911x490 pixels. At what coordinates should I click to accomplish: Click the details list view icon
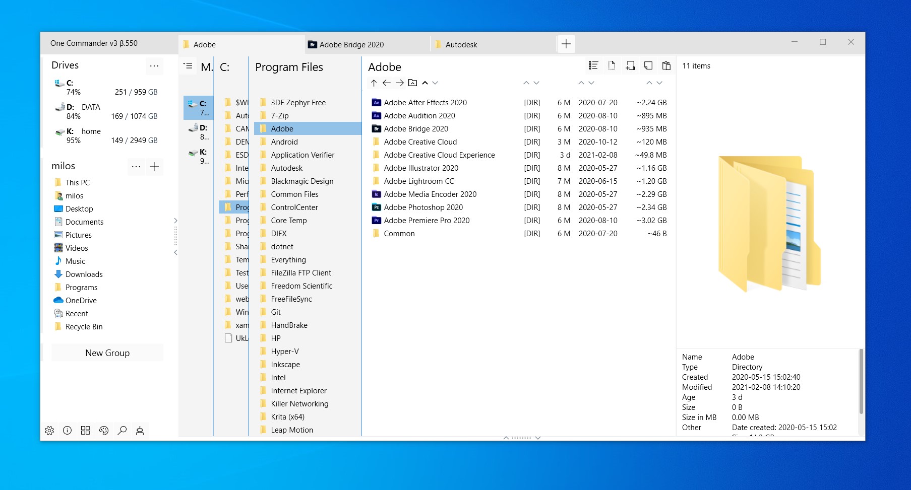point(593,65)
